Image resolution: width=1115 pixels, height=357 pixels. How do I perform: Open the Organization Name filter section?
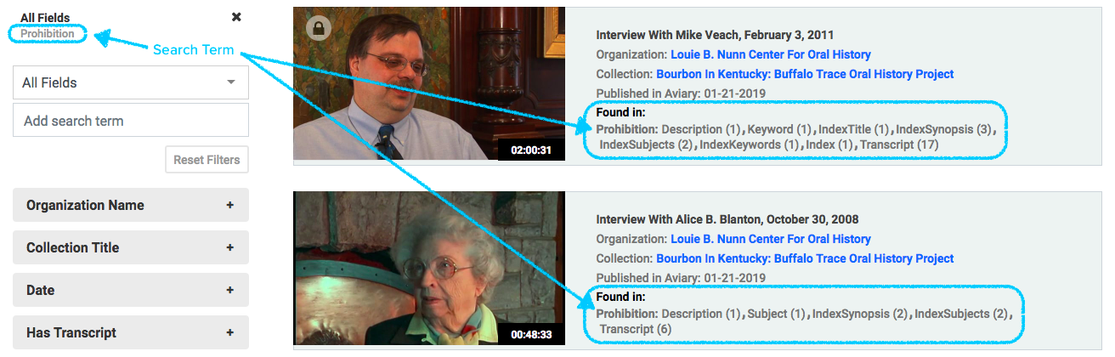pyautogui.click(x=131, y=205)
